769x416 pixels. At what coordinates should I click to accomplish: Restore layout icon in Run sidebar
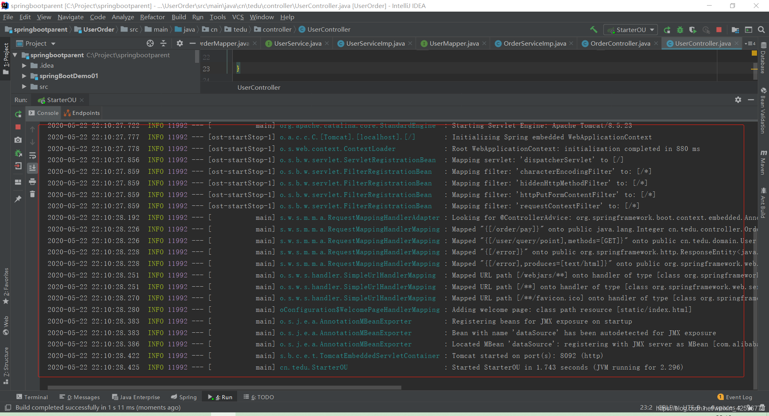click(18, 182)
